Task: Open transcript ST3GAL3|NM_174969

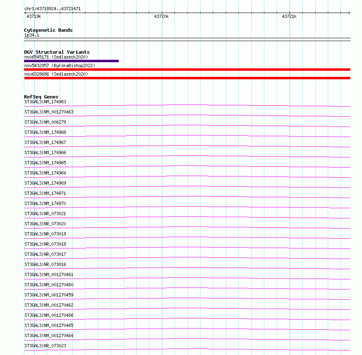Action: point(45,183)
